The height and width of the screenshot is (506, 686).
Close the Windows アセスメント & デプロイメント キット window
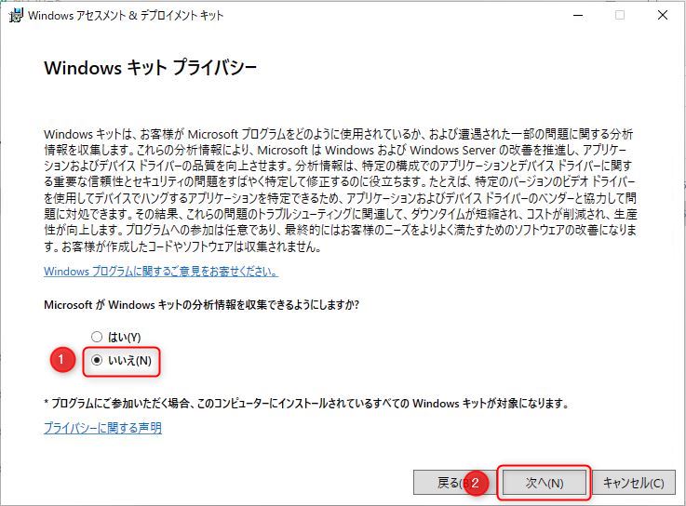pos(663,15)
